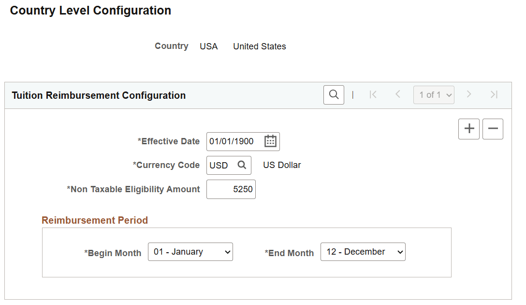The height and width of the screenshot is (305, 526).
Task: Click the US Dollar label beside Currency Code
Action: coord(281,165)
